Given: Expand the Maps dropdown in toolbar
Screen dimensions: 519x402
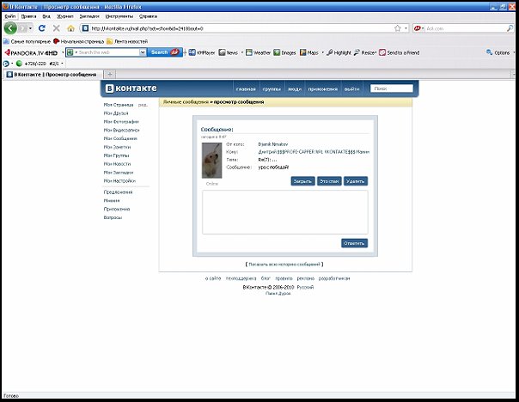Looking at the screenshot, I should click(x=322, y=52).
